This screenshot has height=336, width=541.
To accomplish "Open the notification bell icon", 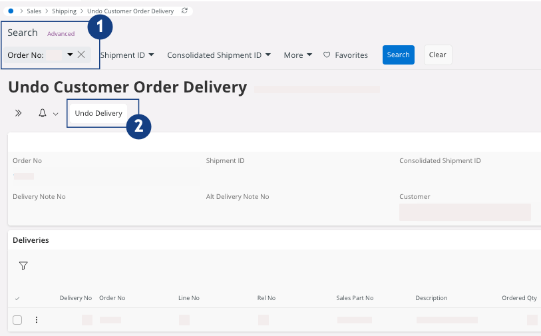I will click(x=43, y=114).
